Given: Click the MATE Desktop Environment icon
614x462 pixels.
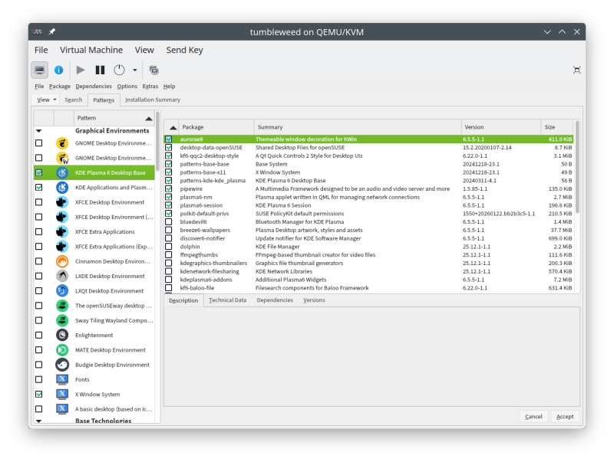Looking at the screenshot, I should 62,350.
